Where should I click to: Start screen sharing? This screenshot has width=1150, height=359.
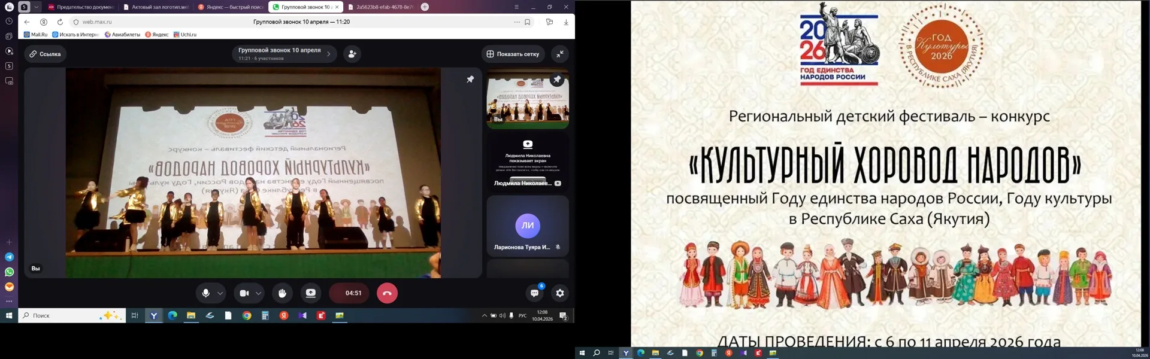tap(311, 293)
